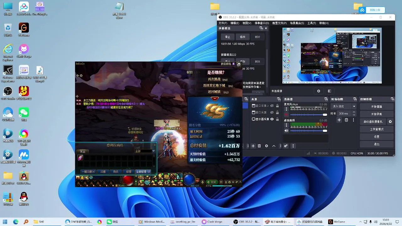The width and height of the screenshot is (402, 226).
Task: Adjust the 麦克风/Aux volume slider
Action: click(309, 115)
